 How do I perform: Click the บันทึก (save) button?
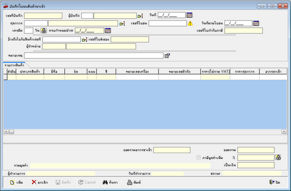(x=63, y=182)
